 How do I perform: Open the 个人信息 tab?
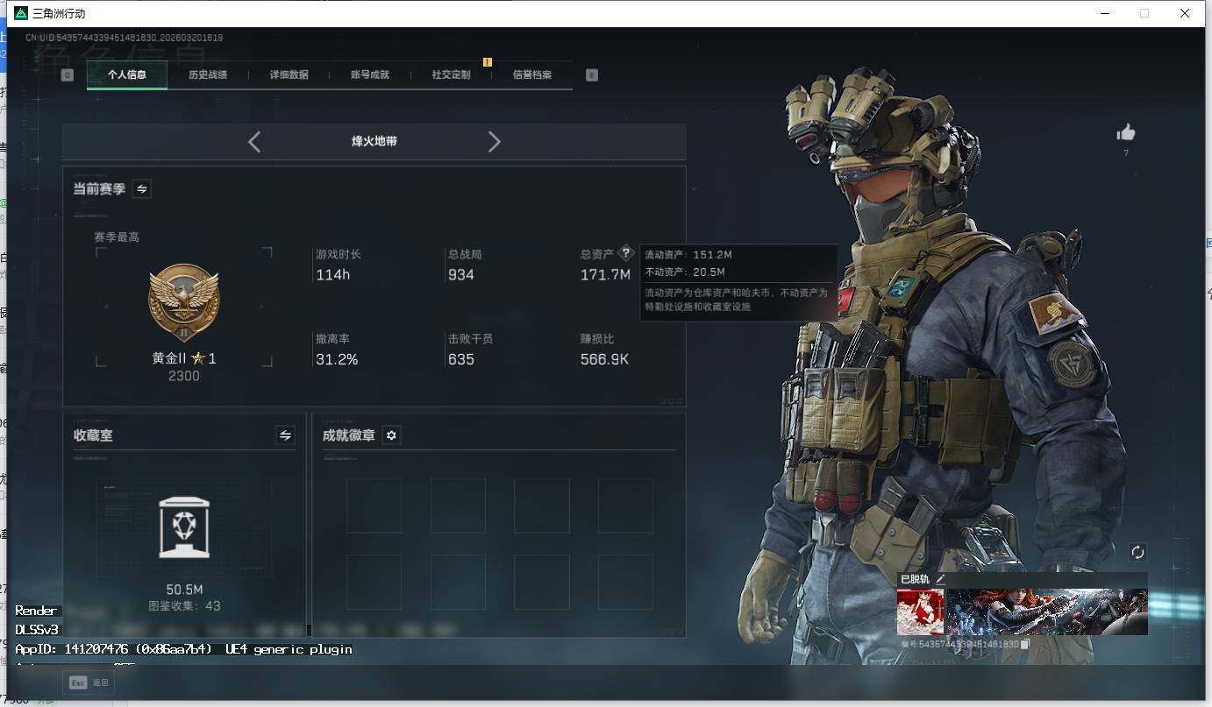pos(127,75)
